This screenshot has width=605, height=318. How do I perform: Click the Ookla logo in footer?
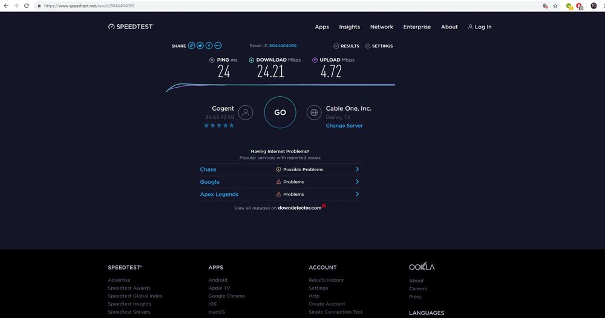click(422, 267)
